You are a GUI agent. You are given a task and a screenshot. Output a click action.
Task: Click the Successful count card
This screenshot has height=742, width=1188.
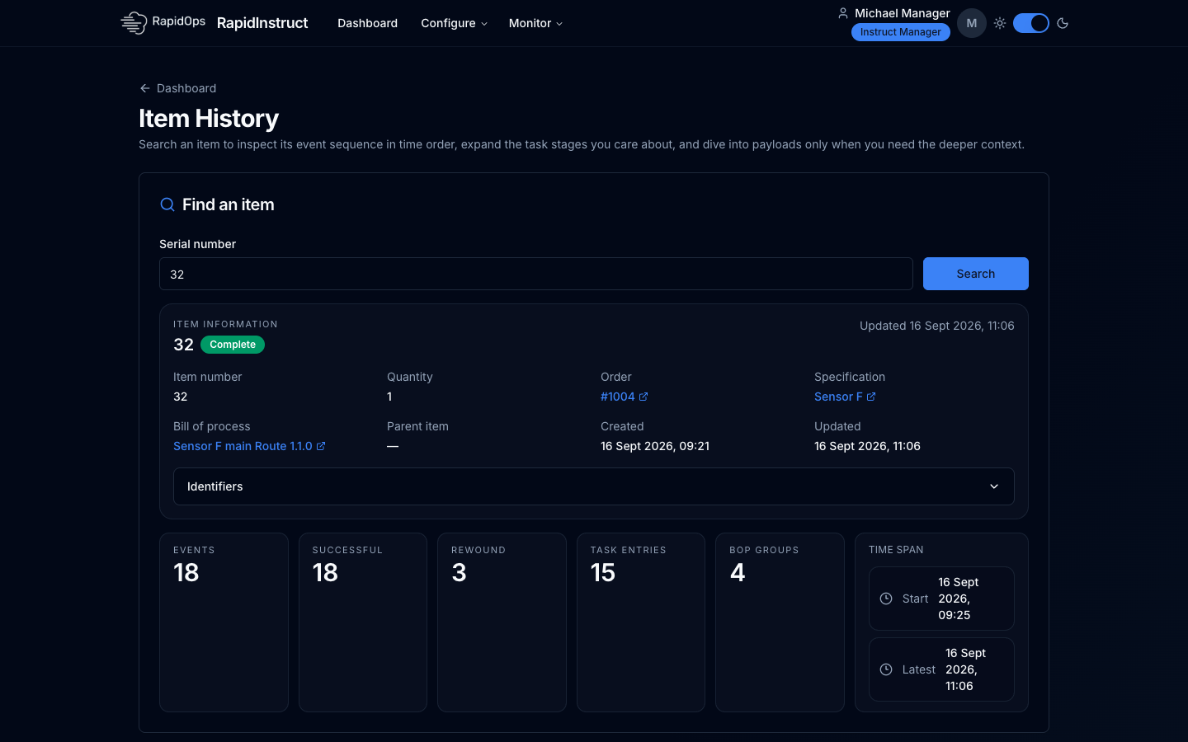coord(363,622)
